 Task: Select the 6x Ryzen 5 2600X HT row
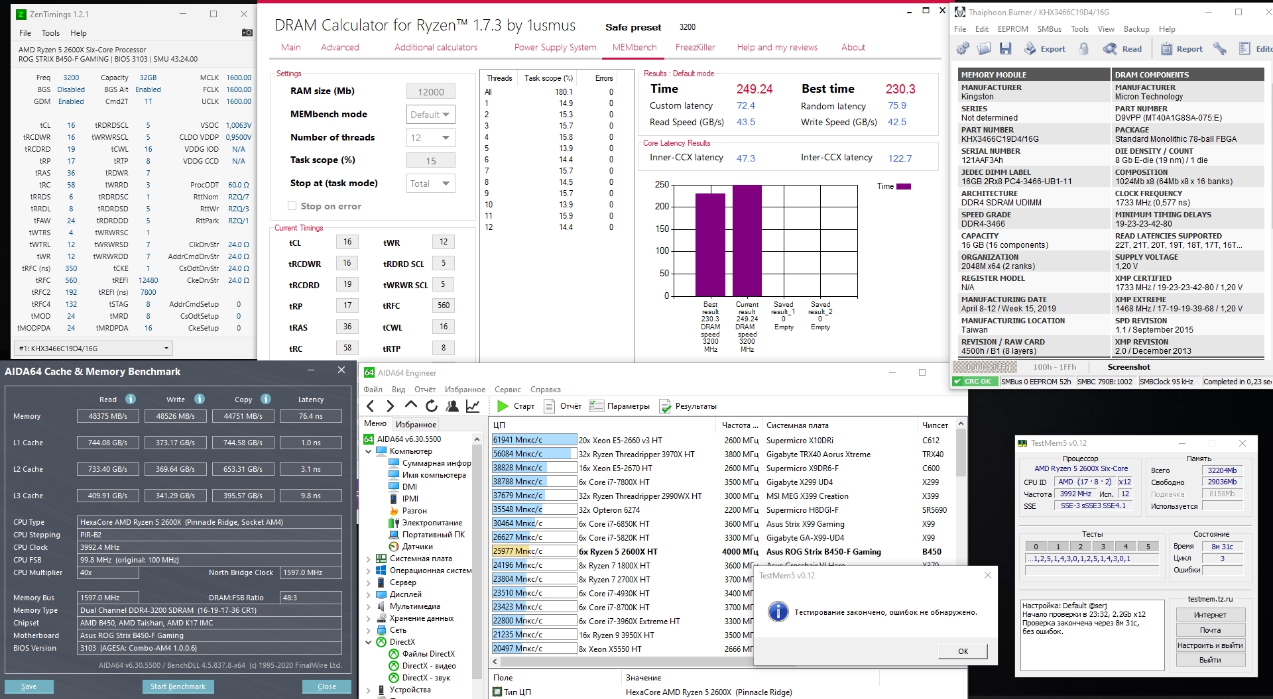pos(723,551)
